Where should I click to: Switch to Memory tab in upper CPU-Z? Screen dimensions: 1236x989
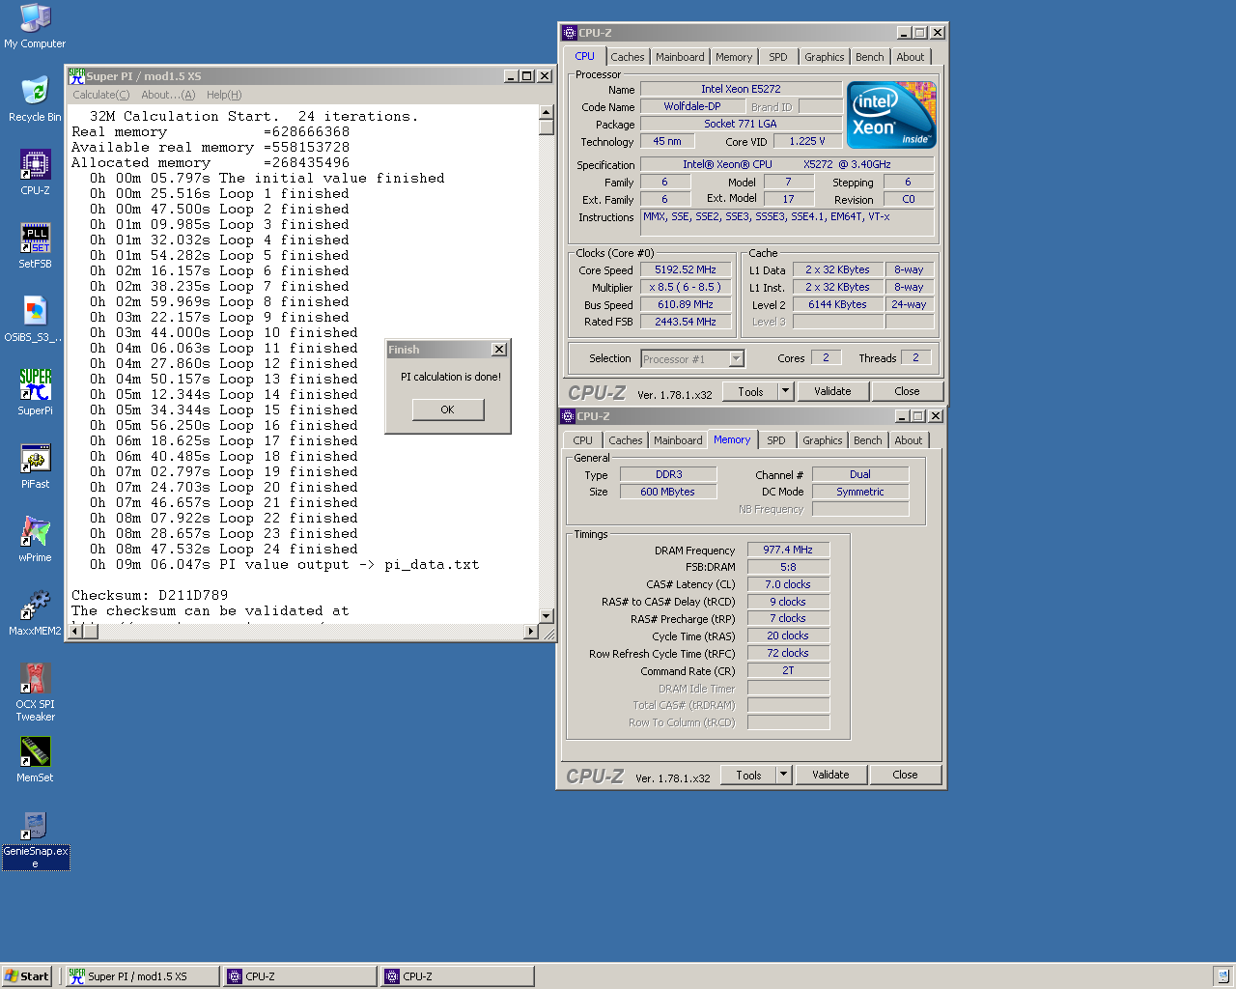734,57
